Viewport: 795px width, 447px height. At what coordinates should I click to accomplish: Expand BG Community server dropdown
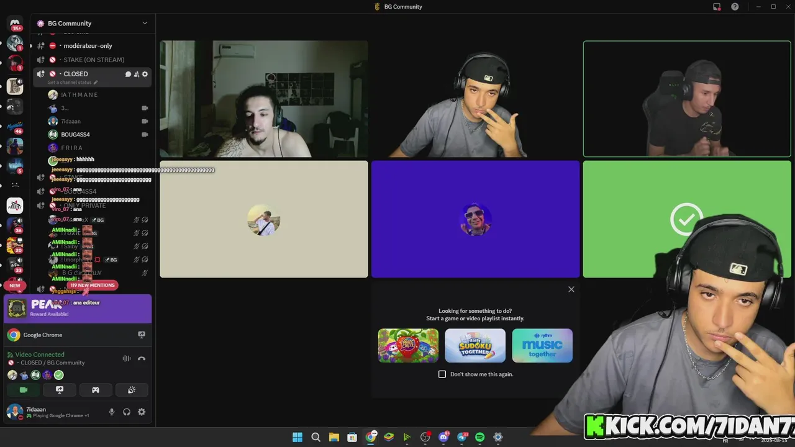[x=145, y=24]
